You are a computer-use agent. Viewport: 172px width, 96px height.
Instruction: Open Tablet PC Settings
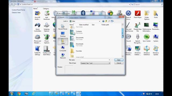(x=37, y=51)
